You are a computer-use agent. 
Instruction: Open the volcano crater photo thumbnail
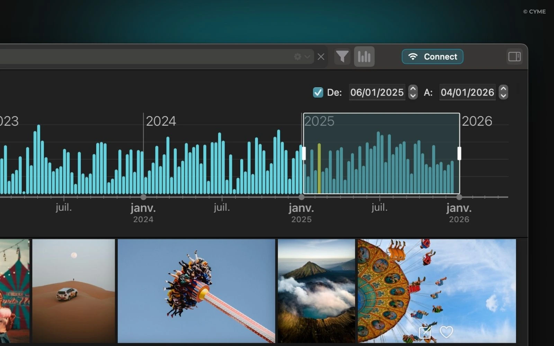pos(316,291)
